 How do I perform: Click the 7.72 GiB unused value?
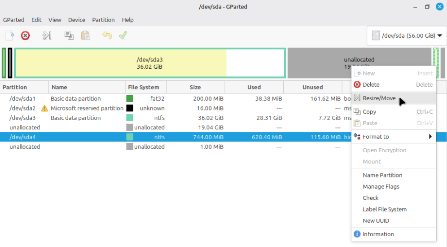point(329,118)
